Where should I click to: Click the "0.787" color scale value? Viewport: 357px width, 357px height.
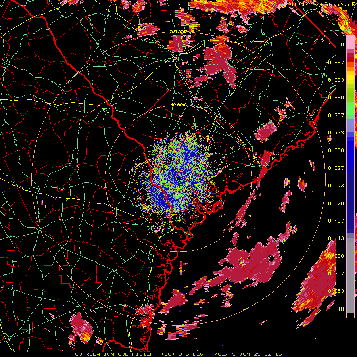pos(336,115)
